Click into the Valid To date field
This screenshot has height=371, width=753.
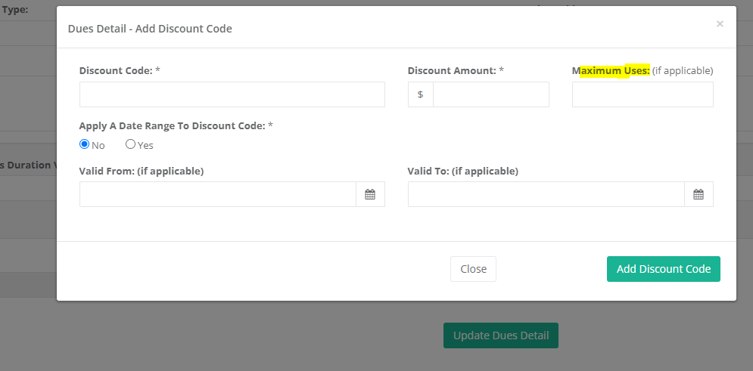click(546, 194)
